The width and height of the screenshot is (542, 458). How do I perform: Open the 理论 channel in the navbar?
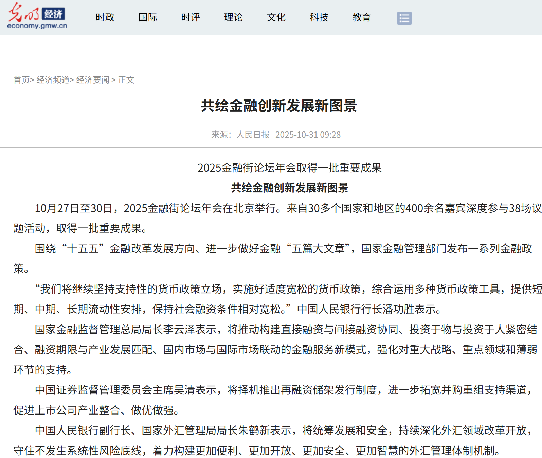pos(233,17)
